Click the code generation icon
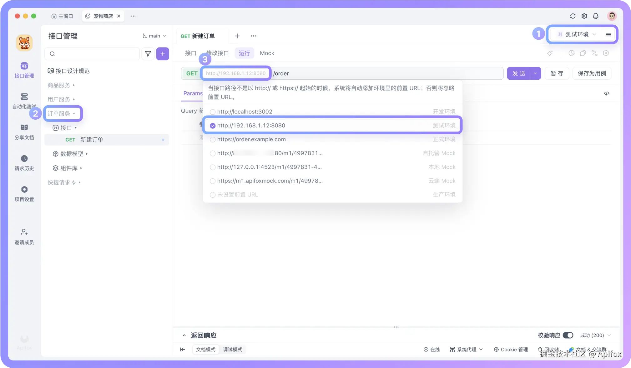 tap(606, 93)
